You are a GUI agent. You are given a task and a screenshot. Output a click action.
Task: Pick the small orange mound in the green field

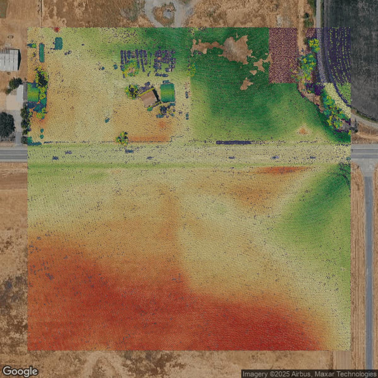pos(303,130)
